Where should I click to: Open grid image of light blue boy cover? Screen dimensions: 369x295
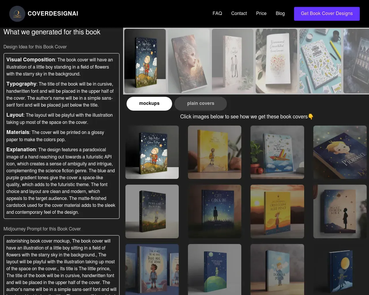tap(277, 270)
